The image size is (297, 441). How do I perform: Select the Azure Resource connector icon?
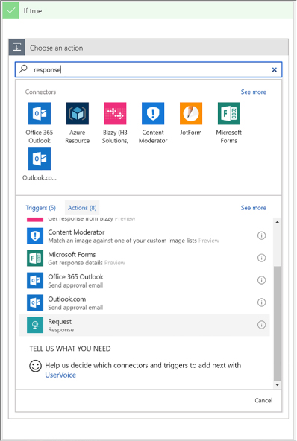pos(78,113)
